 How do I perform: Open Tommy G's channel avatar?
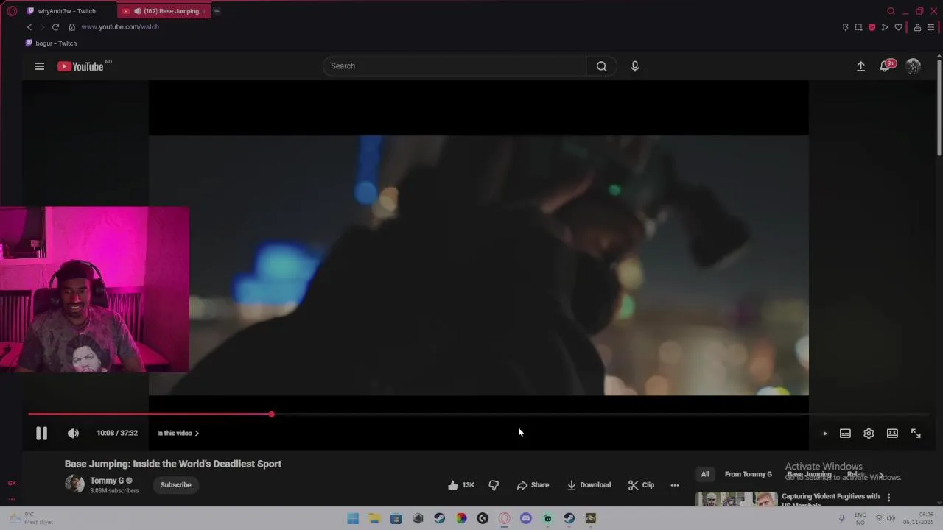[x=74, y=484]
